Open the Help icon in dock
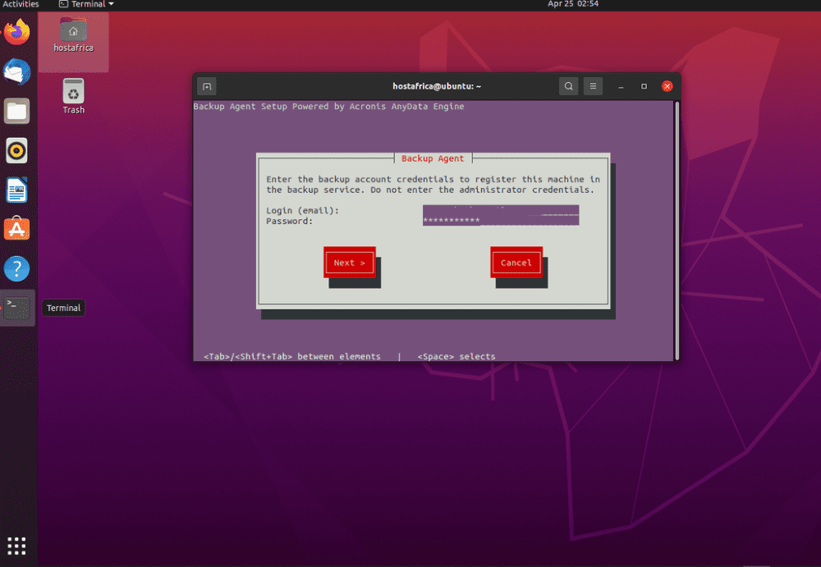 pos(16,268)
